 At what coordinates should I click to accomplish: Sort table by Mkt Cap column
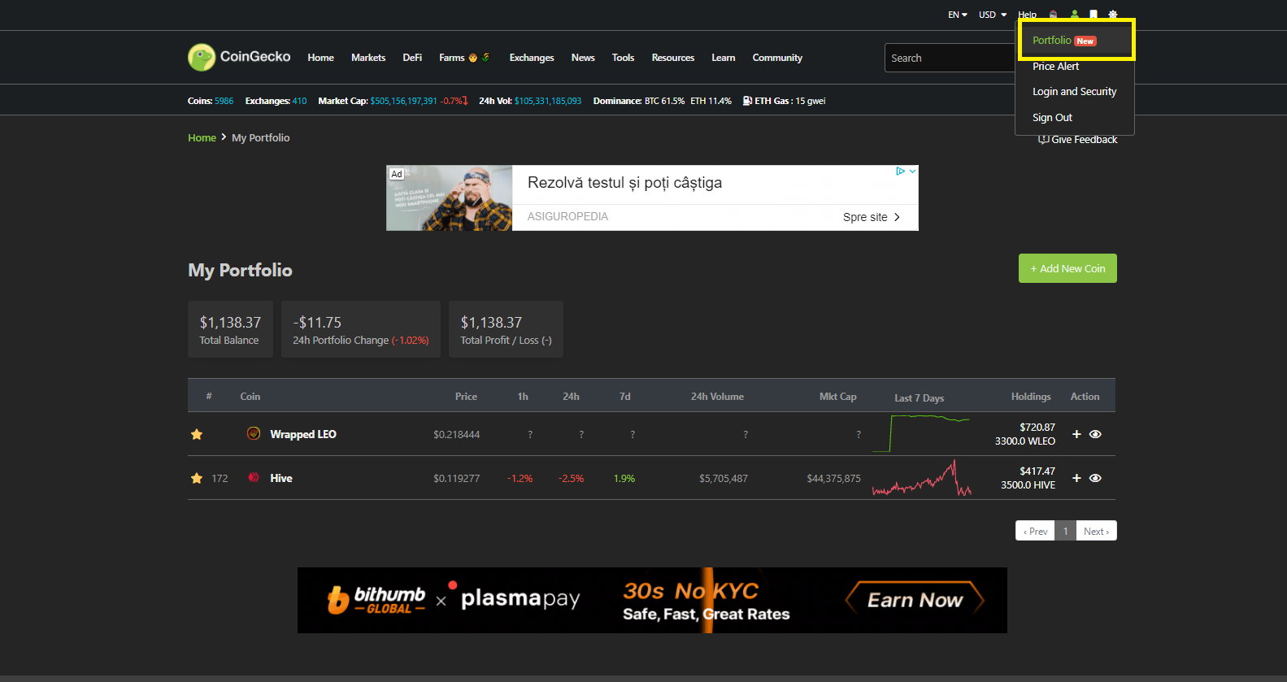click(x=838, y=397)
